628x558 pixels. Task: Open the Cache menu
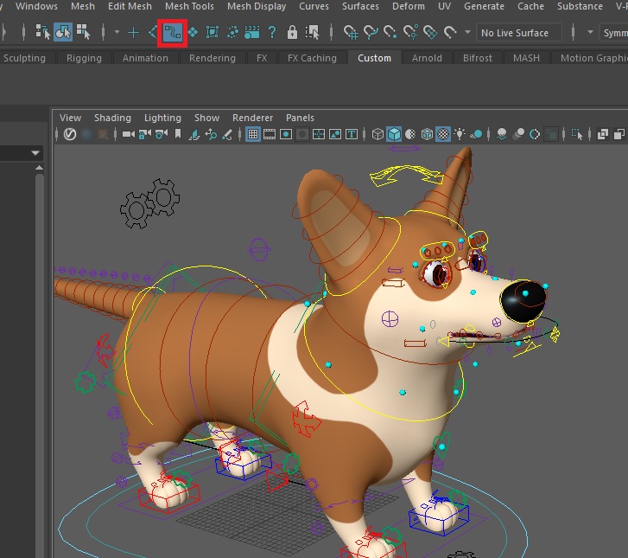530,6
